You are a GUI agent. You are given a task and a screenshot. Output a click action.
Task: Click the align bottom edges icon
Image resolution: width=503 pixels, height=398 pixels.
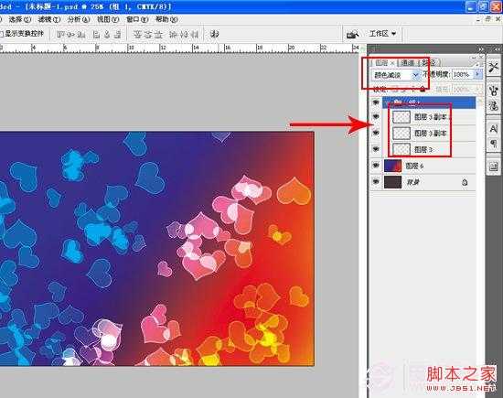click(81, 34)
